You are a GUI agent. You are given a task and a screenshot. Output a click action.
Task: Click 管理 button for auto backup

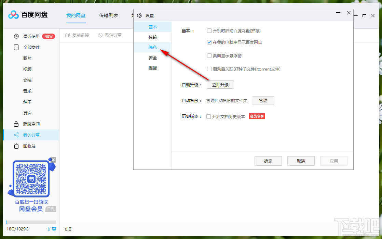[263, 100]
